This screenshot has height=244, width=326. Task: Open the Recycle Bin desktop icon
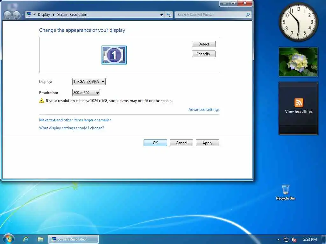286,192
